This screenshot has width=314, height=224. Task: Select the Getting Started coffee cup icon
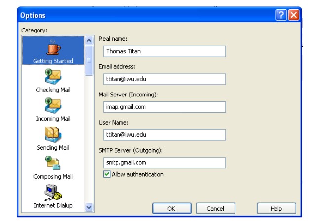pyautogui.click(x=53, y=47)
